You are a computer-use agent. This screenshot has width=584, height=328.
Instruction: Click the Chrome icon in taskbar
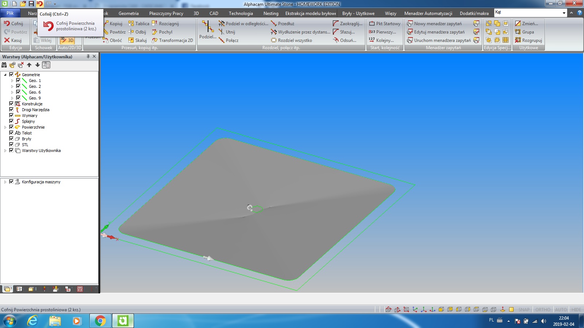point(100,321)
